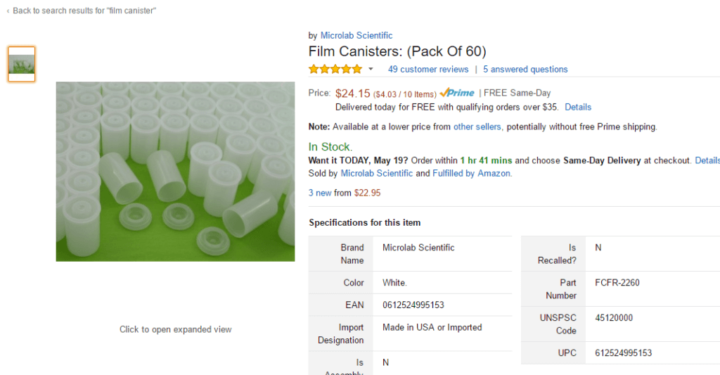
Task: Click Details link for free delivery
Action: (578, 107)
